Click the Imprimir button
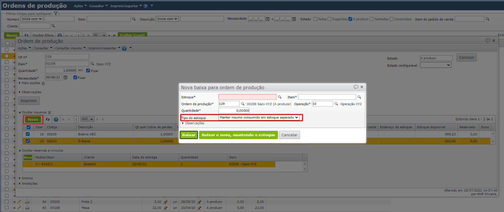Viewport: 504px width, 212px height. tap(29, 101)
